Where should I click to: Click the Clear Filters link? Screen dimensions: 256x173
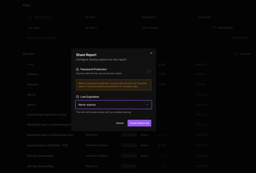coord(239,38)
